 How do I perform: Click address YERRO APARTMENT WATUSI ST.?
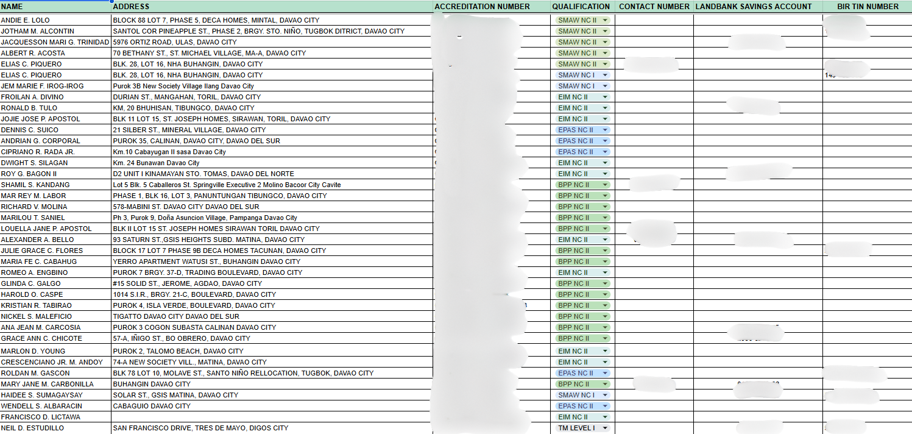[x=272, y=261]
